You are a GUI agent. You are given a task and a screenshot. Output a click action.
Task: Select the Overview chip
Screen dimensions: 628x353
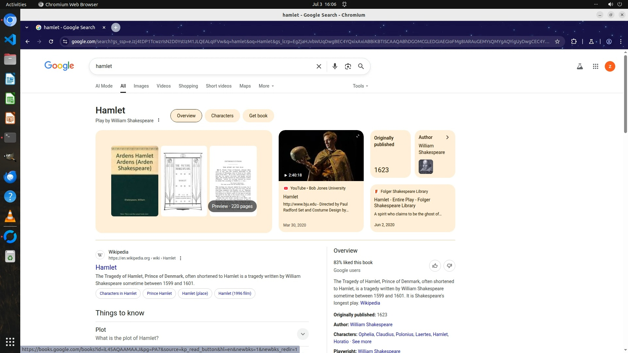186,116
